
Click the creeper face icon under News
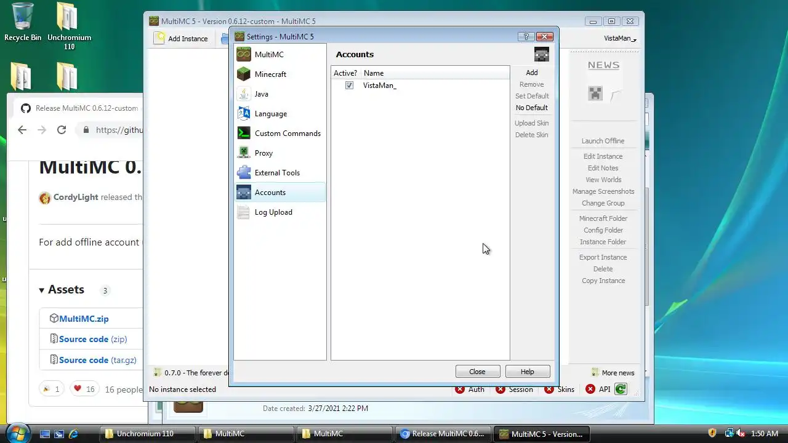[595, 94]
